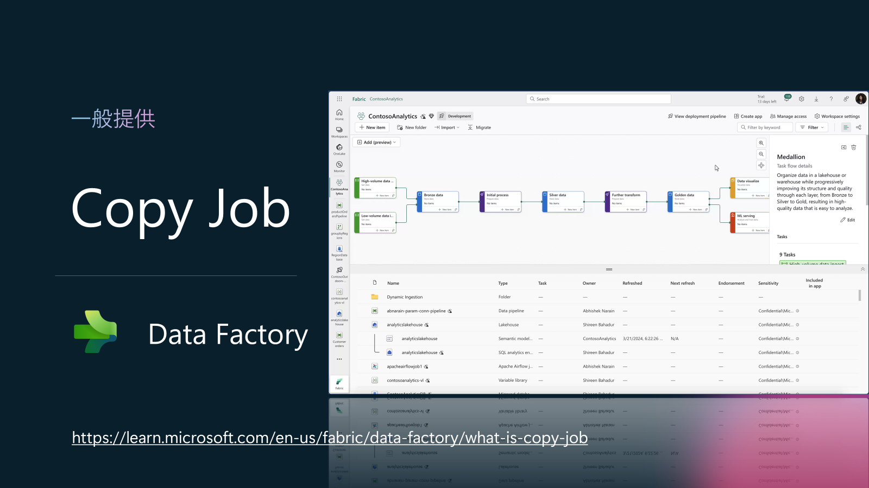Switch to lineage view icon
Screen dimensions: 869x488
[859, 127]
